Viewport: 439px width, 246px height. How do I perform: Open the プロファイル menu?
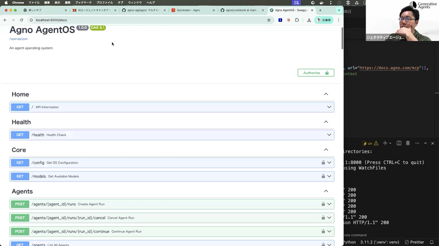104,3
